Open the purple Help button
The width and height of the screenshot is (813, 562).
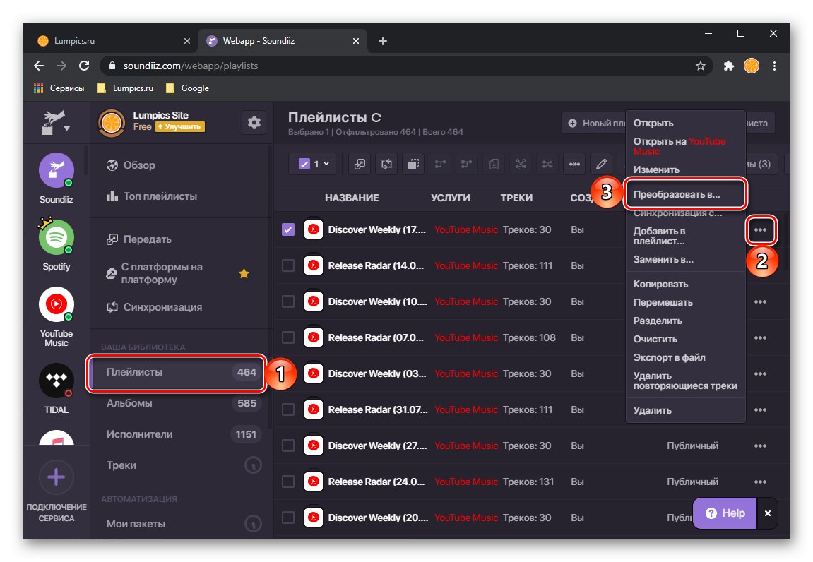click(x=725, y=513)
